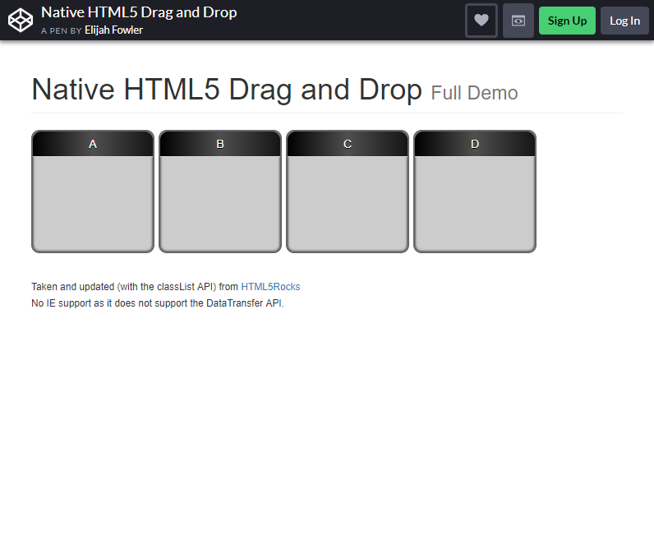654x559 pixels.
Task: Select the draggable column labeled D
Action: pos(475,192)
